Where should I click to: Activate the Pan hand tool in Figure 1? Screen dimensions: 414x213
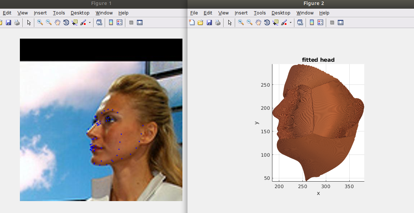click(x=57, y=22)
